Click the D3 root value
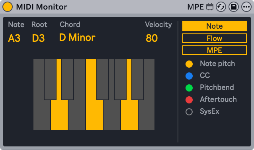 coord(38,38)
